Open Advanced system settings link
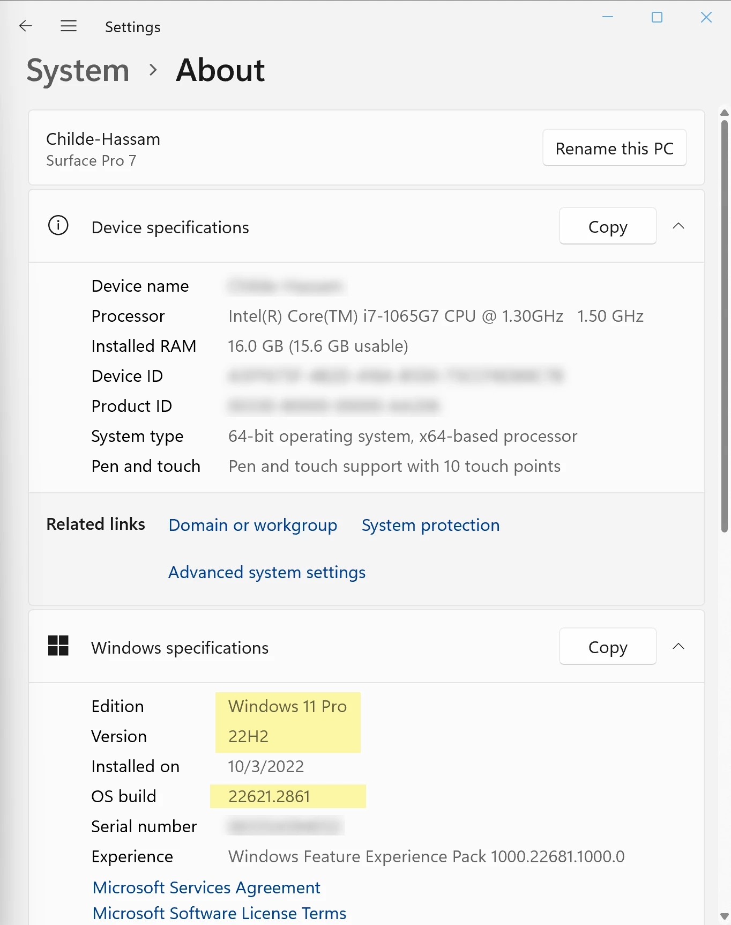731x925 pixels. 267,572
